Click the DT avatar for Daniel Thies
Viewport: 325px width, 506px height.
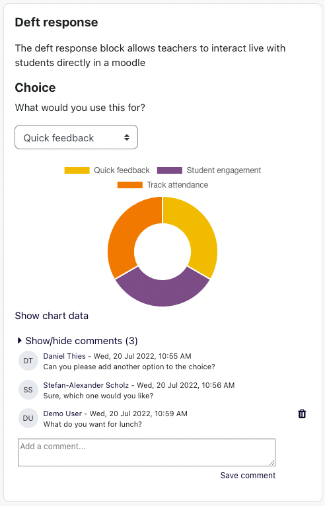point(28,361)
